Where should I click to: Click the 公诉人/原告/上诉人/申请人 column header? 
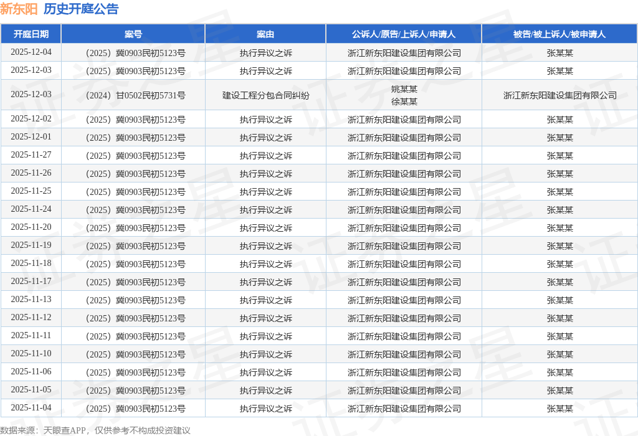click(404, 34)
